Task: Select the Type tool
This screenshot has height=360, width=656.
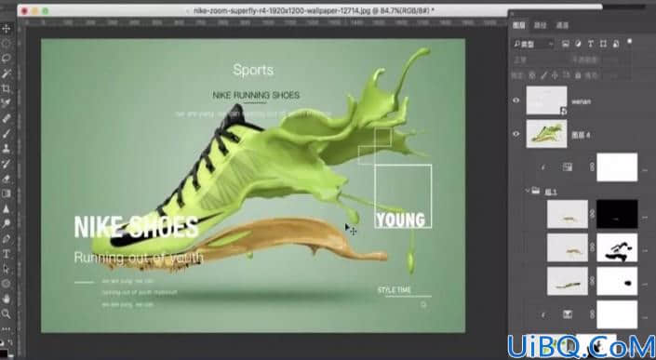Action: [7, 254]
